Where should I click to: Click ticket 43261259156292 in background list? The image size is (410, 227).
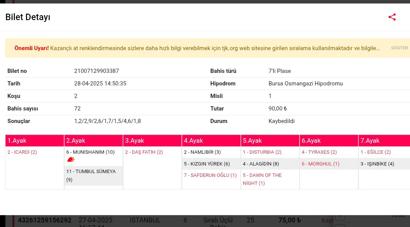(x=44, y=220)
